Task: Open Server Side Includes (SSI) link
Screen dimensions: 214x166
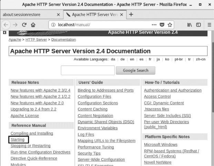Action: [x=167, y=116]
